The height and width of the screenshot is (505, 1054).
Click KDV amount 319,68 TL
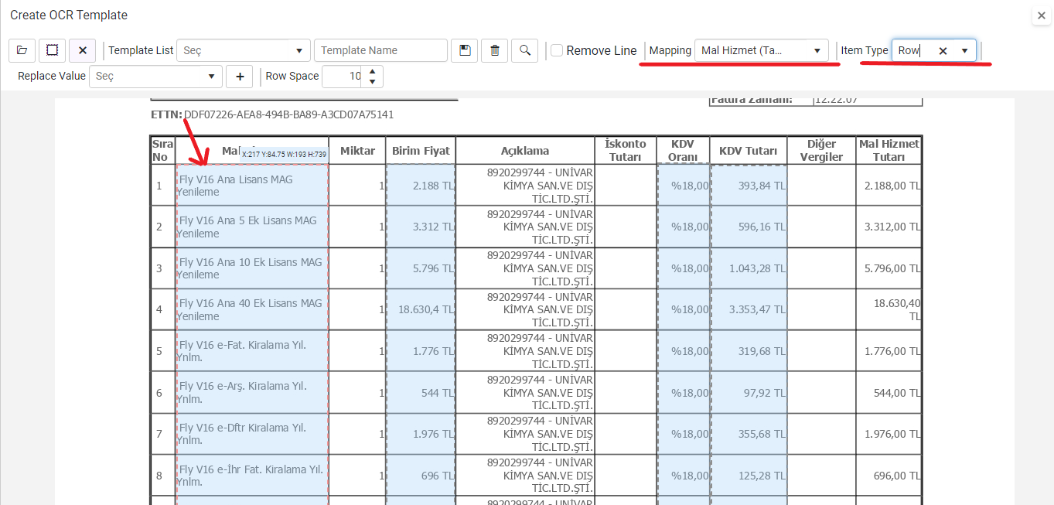coord(762,351)
